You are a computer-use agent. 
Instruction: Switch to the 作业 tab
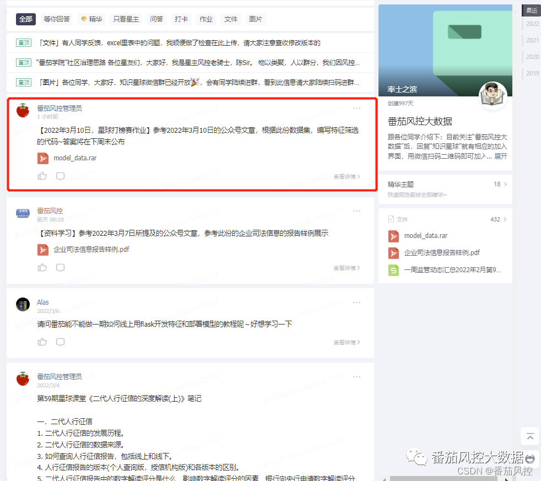[x=206, y=19]
